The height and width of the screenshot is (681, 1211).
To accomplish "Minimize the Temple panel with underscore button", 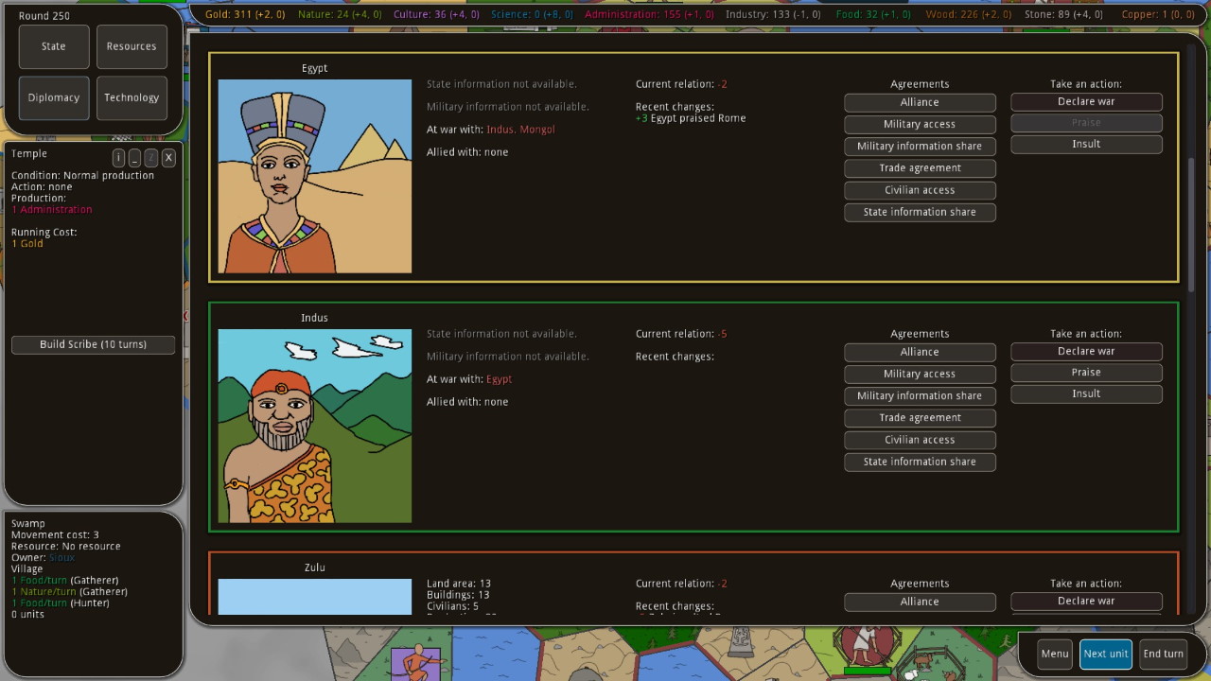I will (x=134, y=158).
